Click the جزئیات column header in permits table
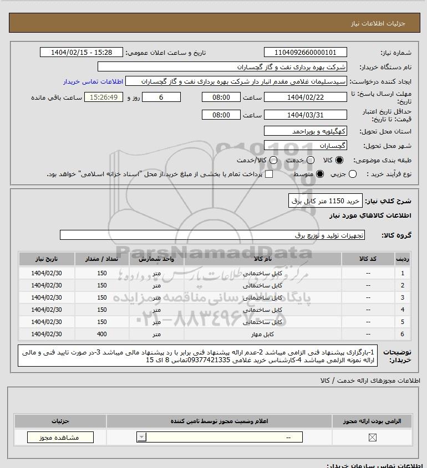This screenshot has width=427, height=468. [60, 421]
